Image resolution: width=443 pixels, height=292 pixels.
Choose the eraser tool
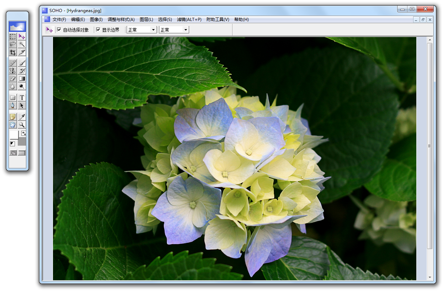13,79
